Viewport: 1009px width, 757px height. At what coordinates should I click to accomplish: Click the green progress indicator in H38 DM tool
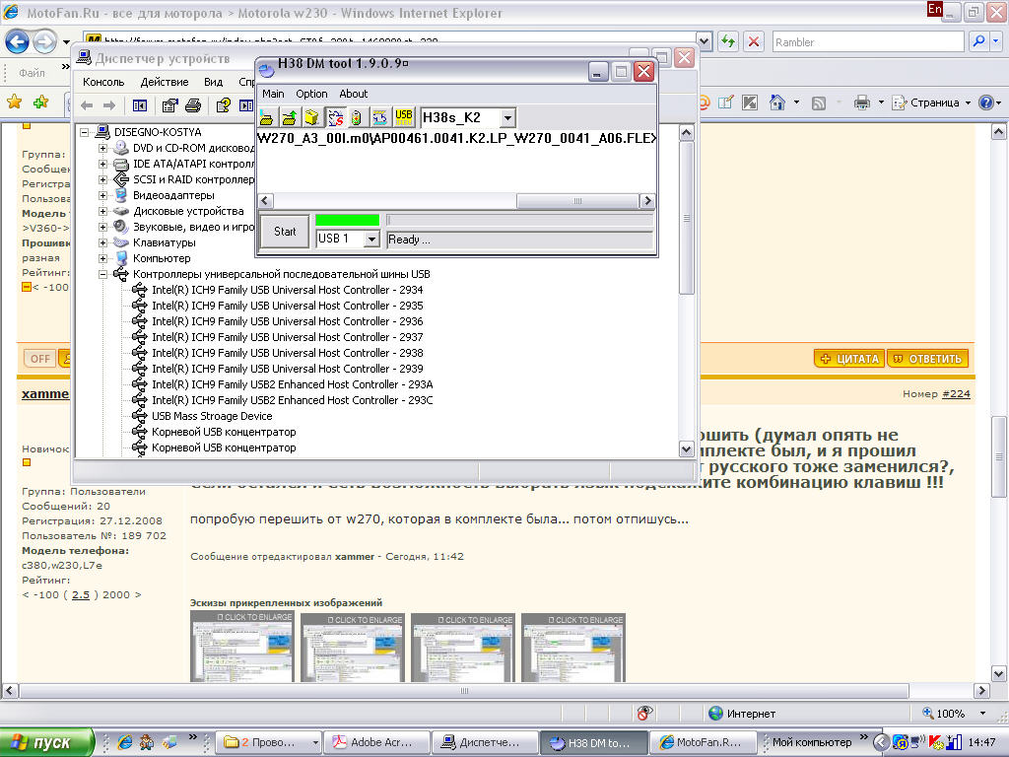coord(348,220)
